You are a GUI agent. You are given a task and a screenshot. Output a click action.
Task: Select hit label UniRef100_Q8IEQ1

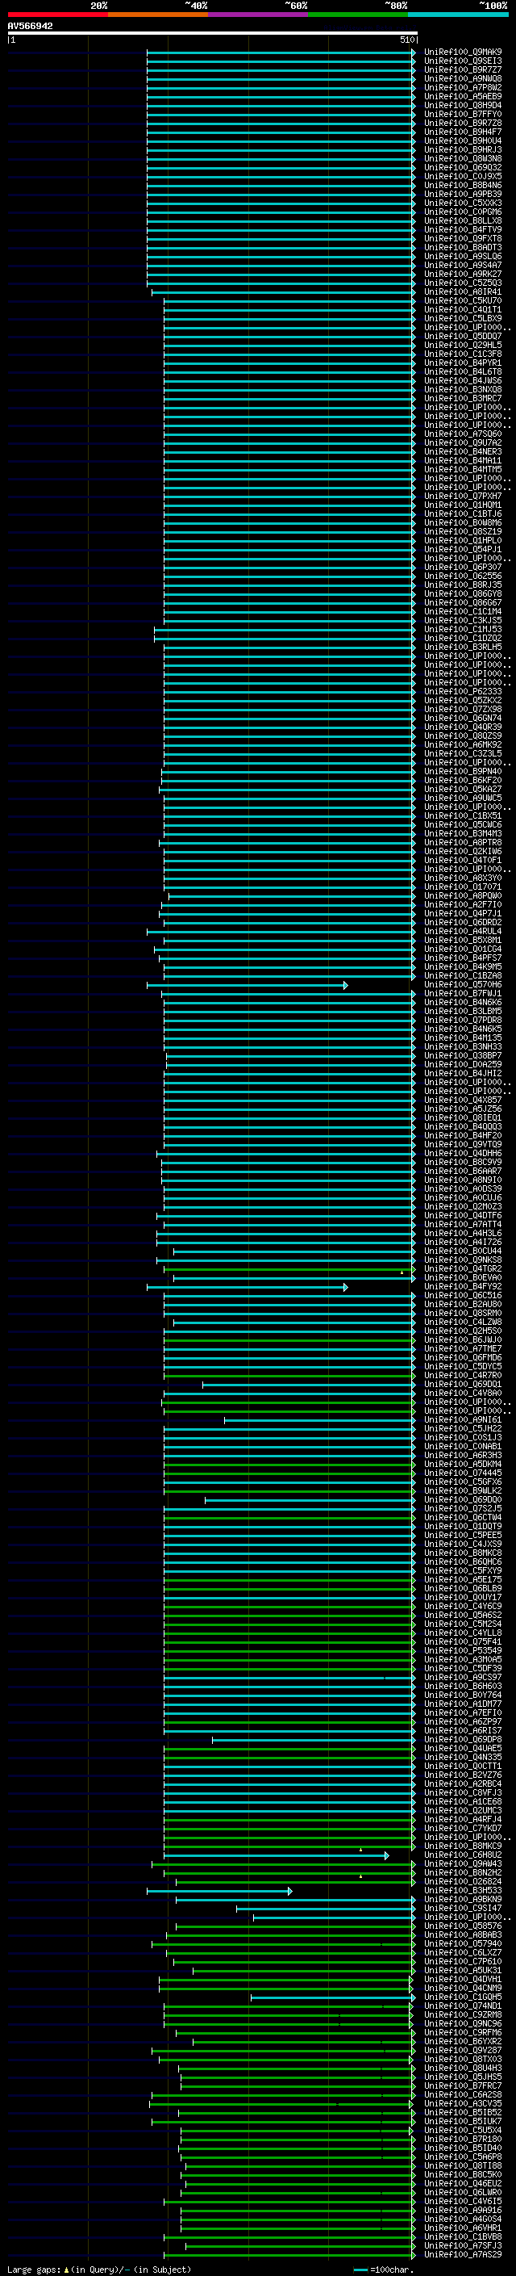tap(462, 1117)
